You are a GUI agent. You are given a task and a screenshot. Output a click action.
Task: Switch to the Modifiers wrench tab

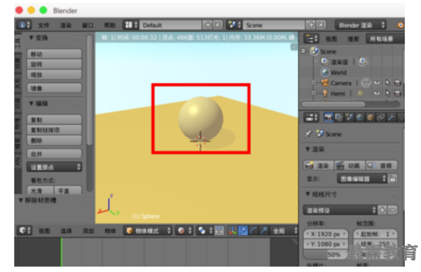click(x=391, y=117)
